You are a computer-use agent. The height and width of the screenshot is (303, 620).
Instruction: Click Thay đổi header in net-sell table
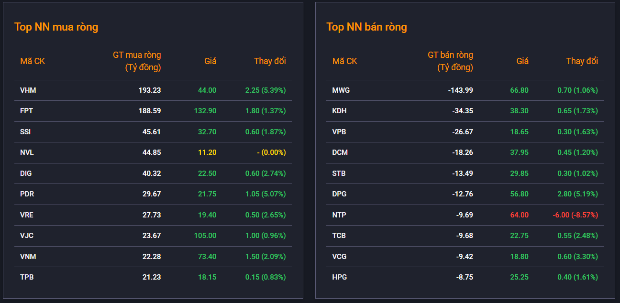tap(582, 61)
